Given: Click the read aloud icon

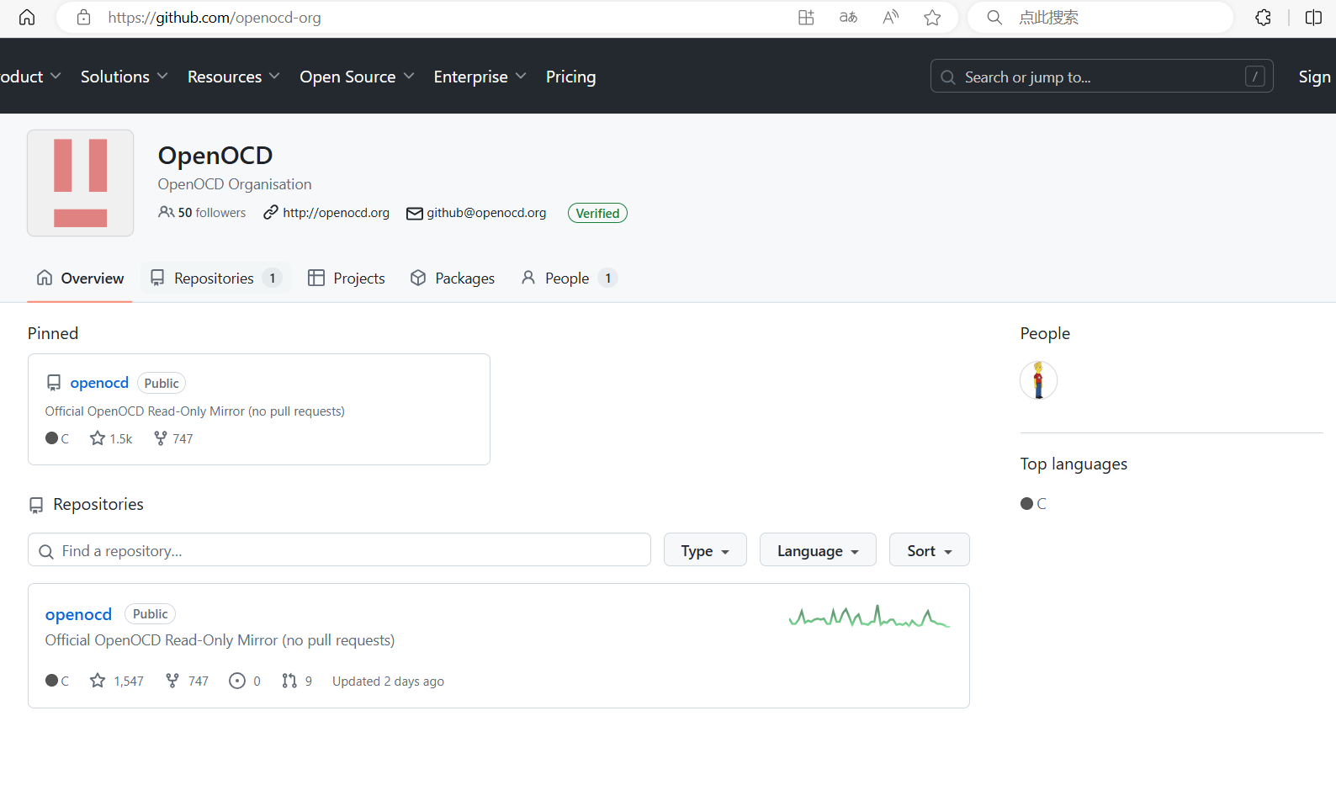Looking at the screenshot, I should (890, 18).
